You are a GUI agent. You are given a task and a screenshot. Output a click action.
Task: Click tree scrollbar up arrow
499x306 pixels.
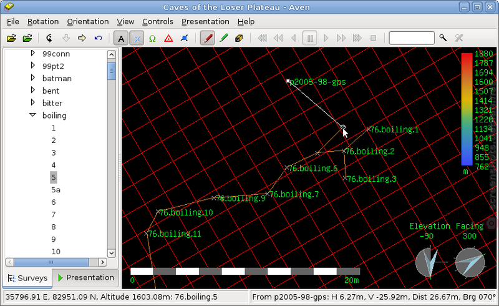(112, 54)
